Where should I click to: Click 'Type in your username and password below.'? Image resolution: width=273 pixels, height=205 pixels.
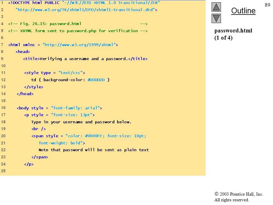click(x=81, y=122)
